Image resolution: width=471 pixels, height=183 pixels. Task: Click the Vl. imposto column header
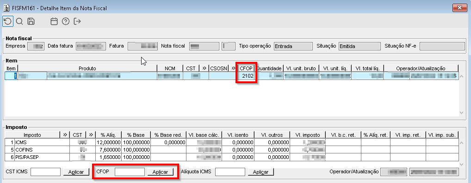point(308,135)
